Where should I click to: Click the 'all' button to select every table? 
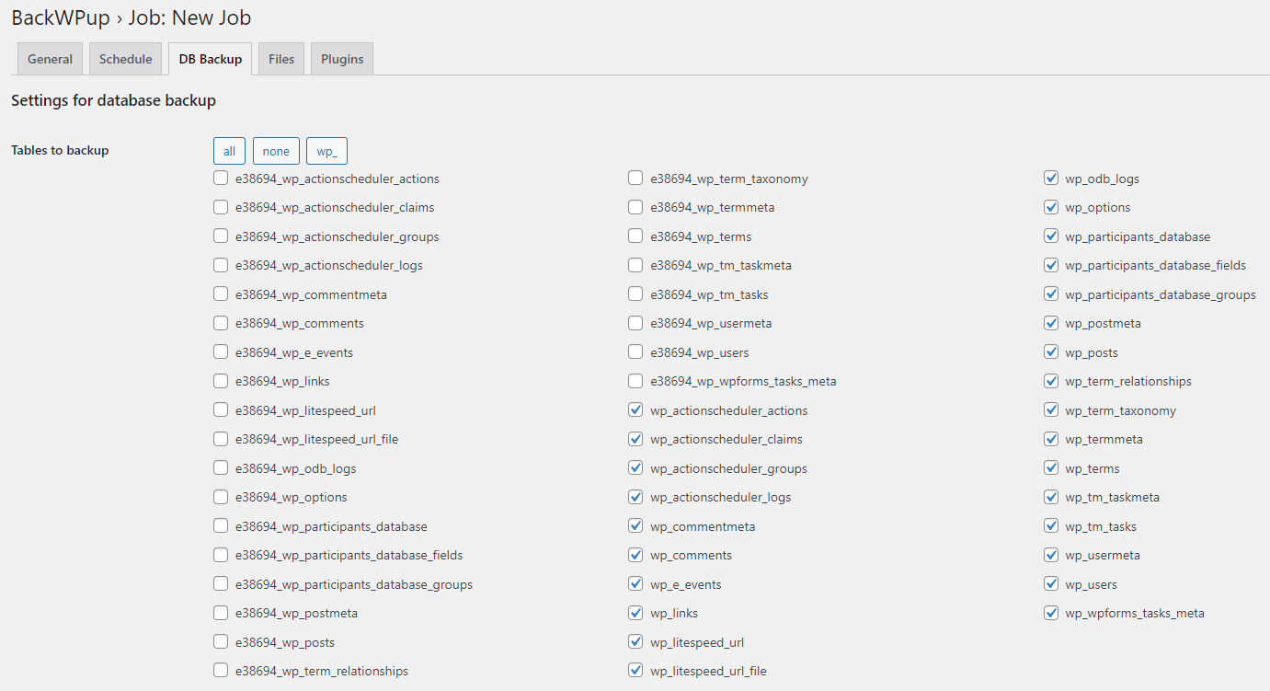(x=229, y=150)
